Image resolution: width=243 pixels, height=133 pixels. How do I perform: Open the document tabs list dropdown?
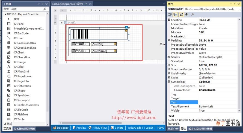[164, 4]
